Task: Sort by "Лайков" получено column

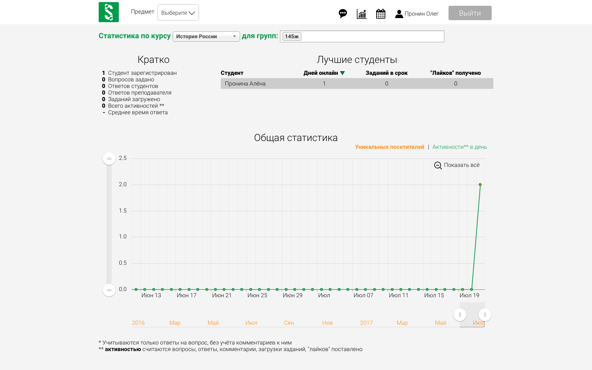Action: pos(456,73)
